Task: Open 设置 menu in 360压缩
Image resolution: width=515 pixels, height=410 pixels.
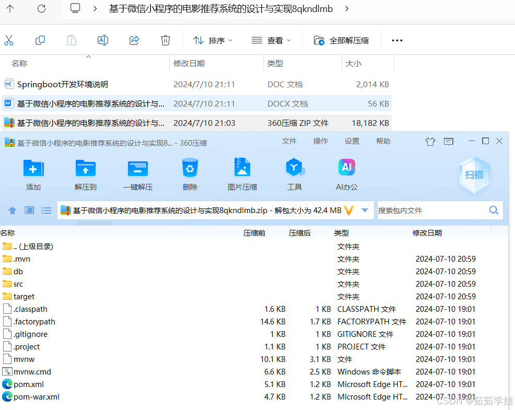Action: pos(352,141)
